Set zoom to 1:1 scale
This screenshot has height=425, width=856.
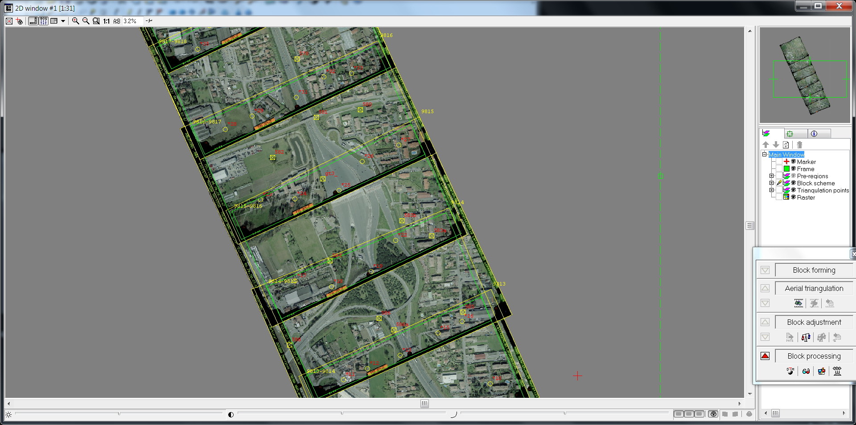point(107,21)
